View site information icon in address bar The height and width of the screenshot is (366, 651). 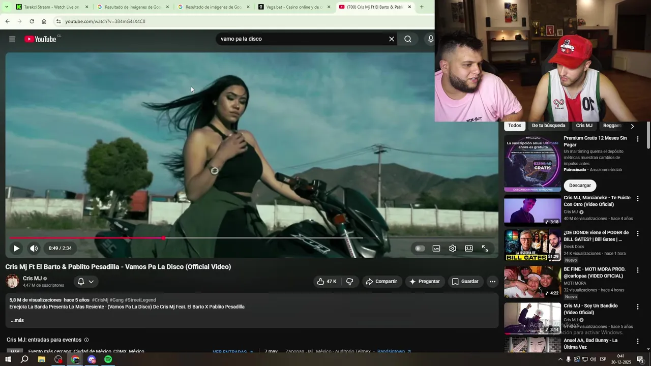(58, 21)
